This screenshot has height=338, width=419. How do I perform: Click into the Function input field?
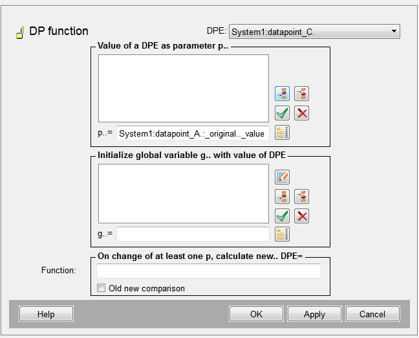tap(208, 271)
